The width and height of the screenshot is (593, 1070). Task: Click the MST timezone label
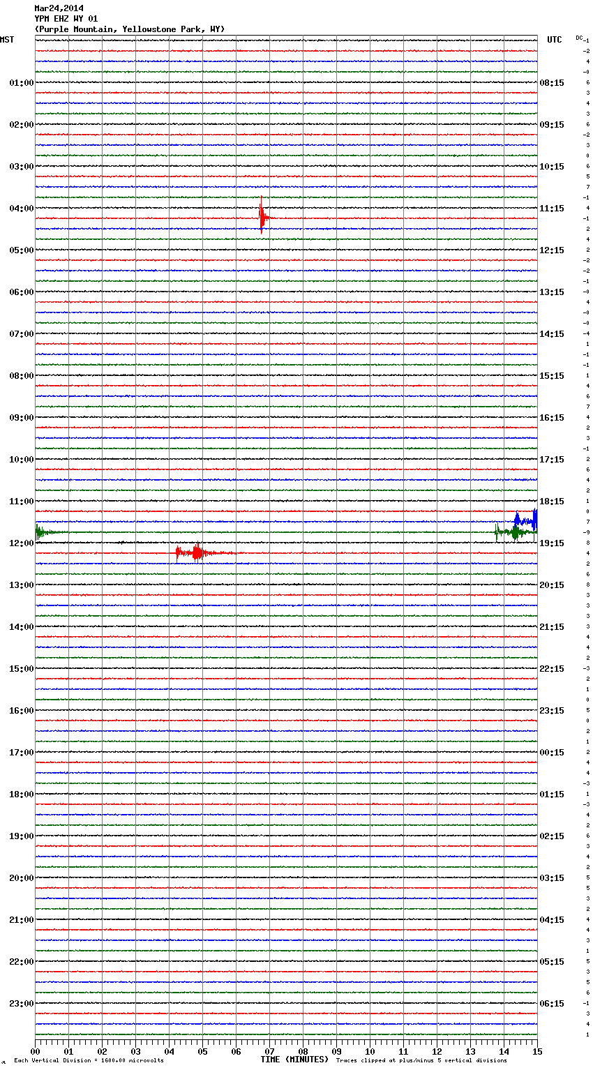(x=7, y=40)
